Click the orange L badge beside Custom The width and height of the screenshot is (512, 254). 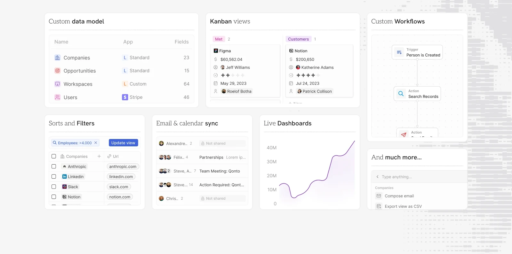[125, 84]
